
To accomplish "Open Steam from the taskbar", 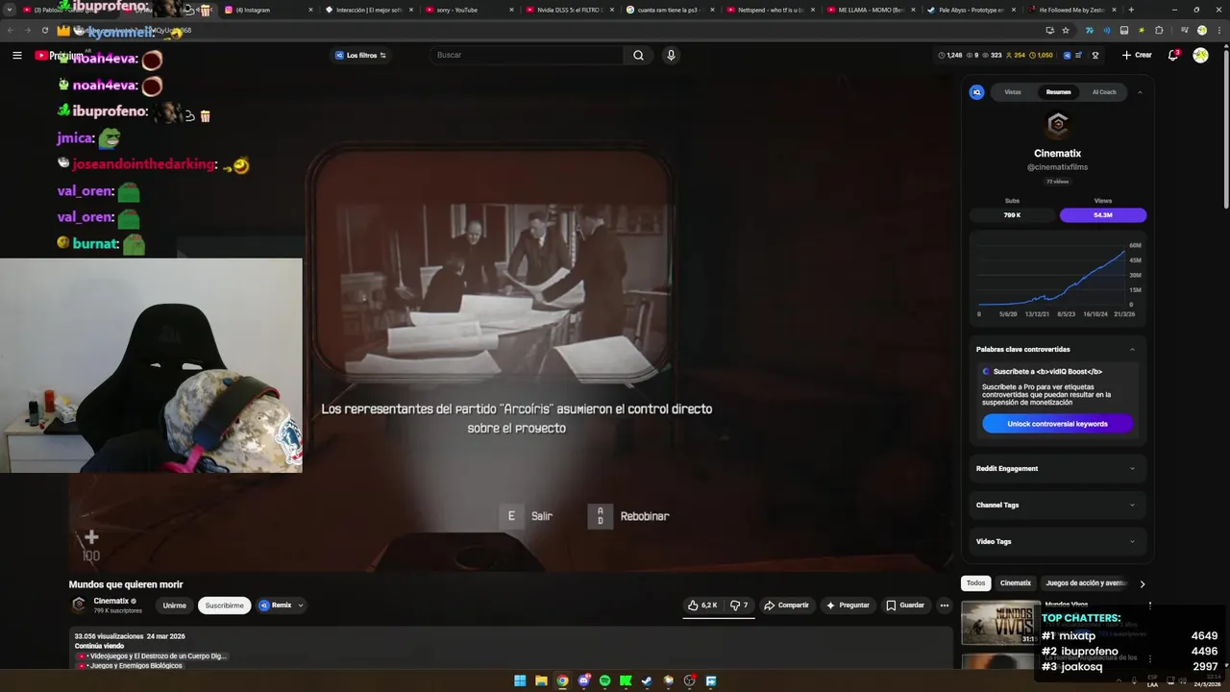I will pyautogui.click(x=647, y=680).
